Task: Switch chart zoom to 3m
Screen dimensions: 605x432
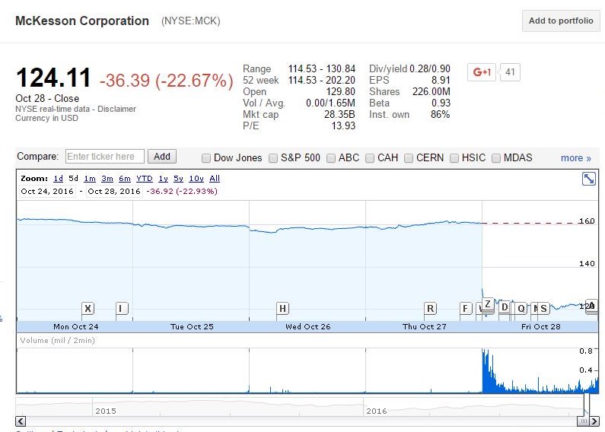Action: tap(107, 179)
